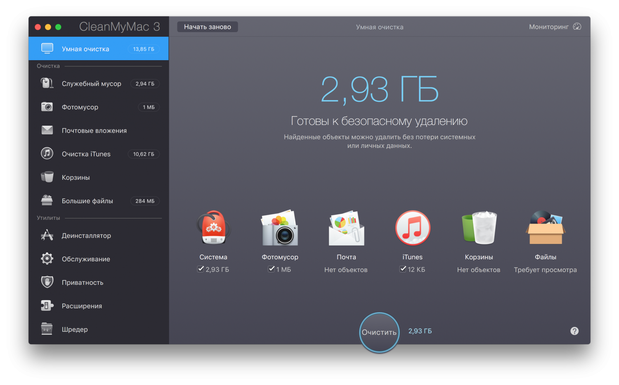Click the 284 МБ size badge
The width and height of the screenshot is (619, 385).
pyautogui.click(x=145, y=201)
